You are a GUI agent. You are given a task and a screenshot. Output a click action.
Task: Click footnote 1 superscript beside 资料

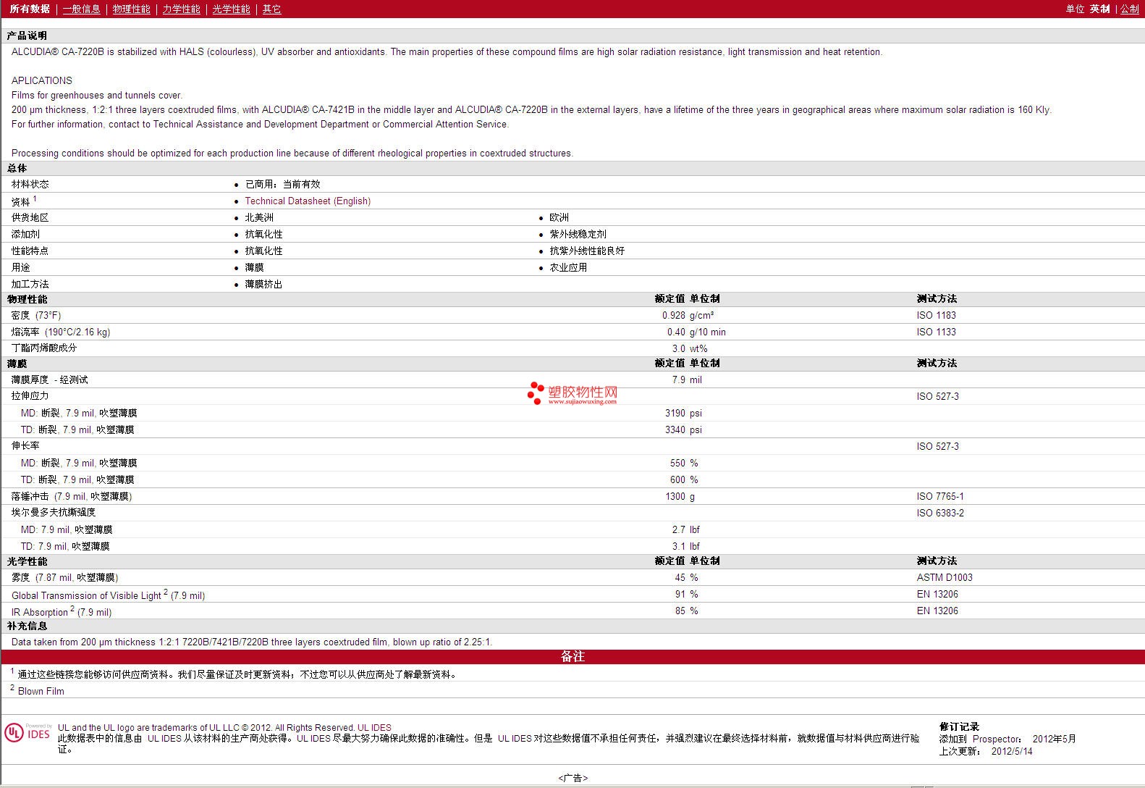click(35, 198)
